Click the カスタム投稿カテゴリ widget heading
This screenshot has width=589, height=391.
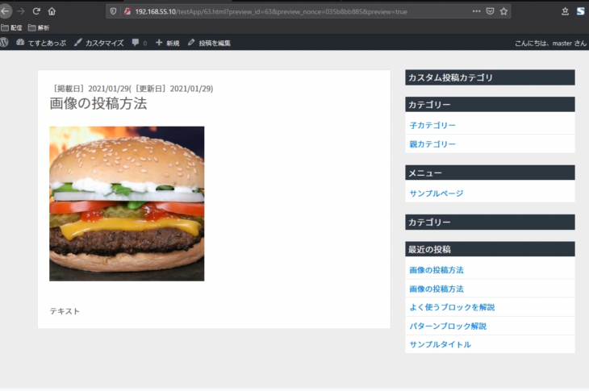(x=490, y=77)
